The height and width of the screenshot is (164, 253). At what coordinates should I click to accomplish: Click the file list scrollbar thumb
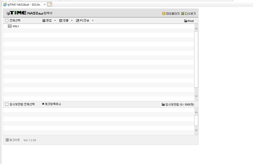coord(196,60)
